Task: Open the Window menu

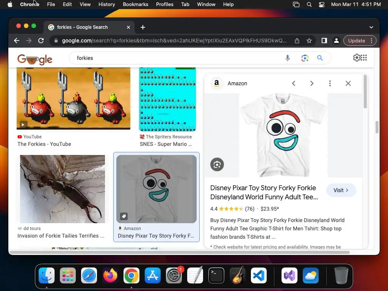Action: [x=206, y=4]
